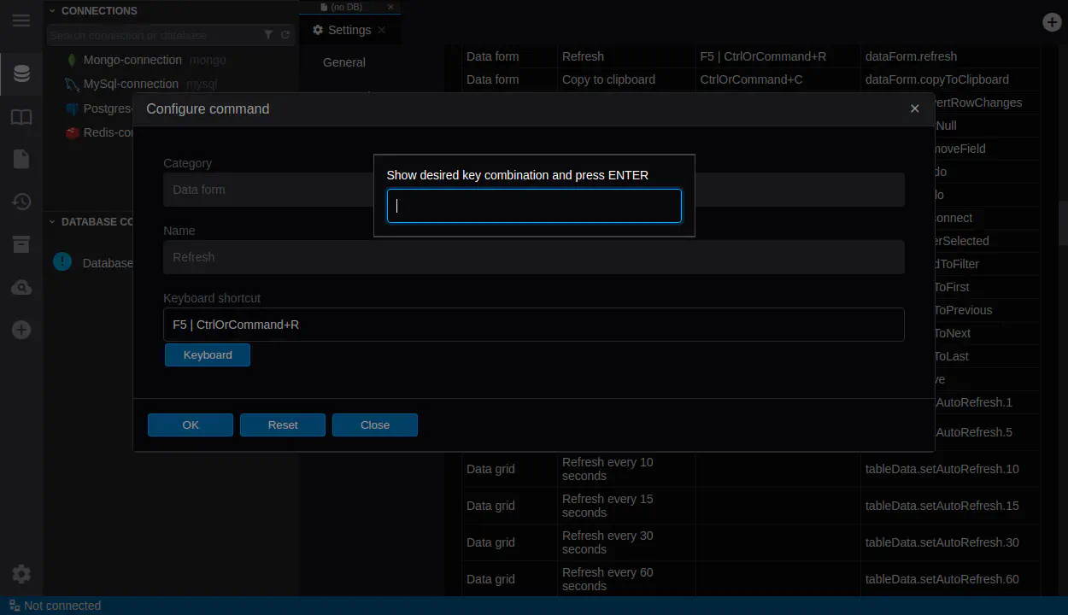Click the plus icon at top-right corner
The height and width of the screenshot is (615, 1068).
pyautogui.click(x=1052, y=22)
